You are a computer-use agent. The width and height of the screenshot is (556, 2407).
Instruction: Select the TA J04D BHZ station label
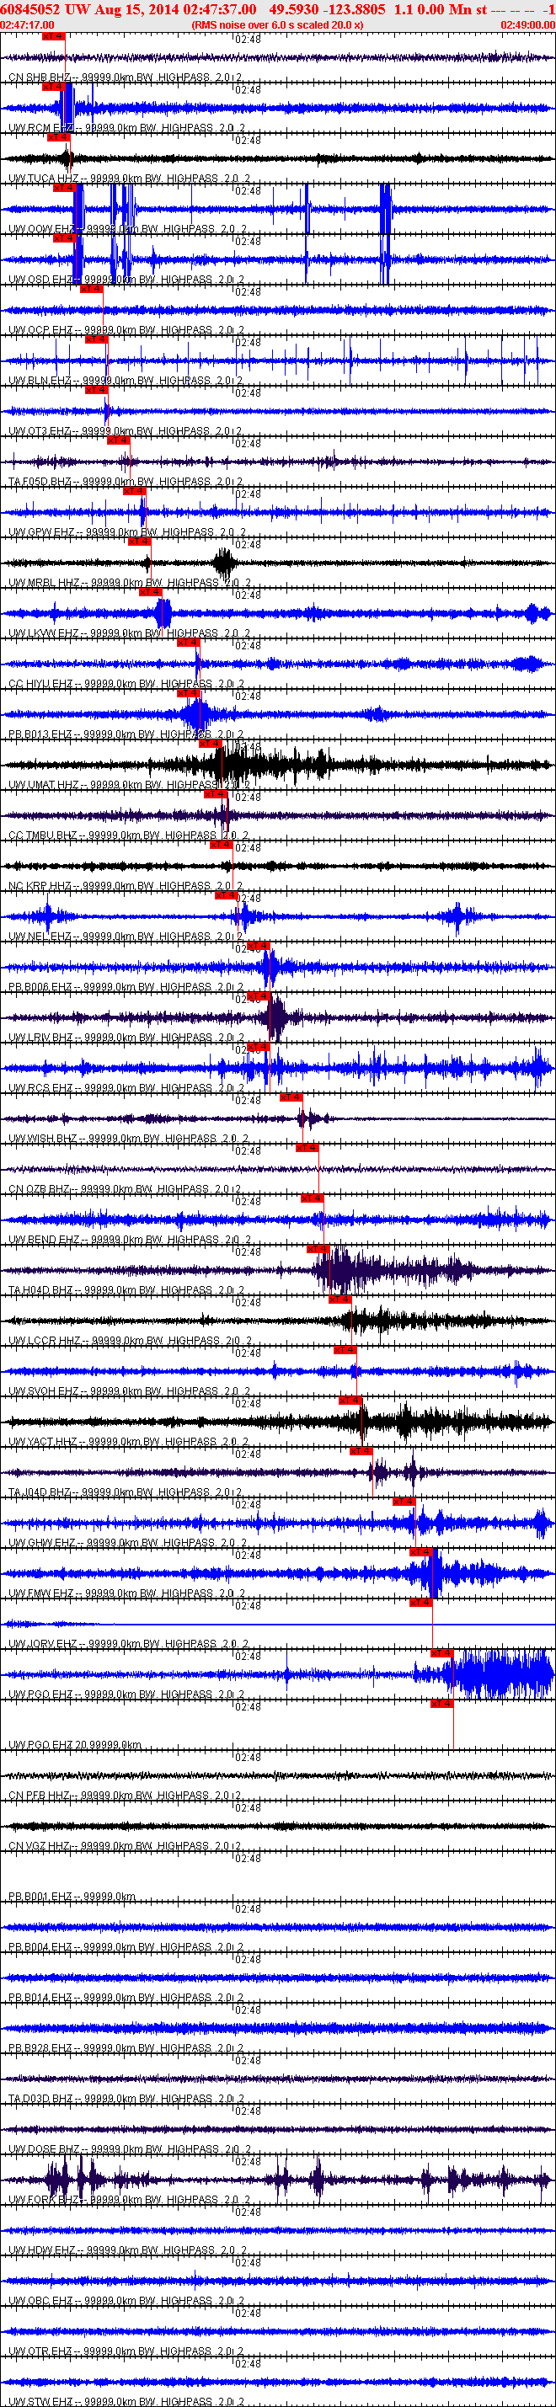126,1491
